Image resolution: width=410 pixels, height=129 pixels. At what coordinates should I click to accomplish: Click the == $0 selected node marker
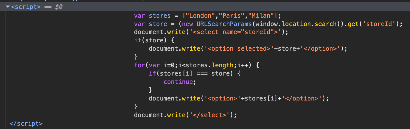click(53, 7)
